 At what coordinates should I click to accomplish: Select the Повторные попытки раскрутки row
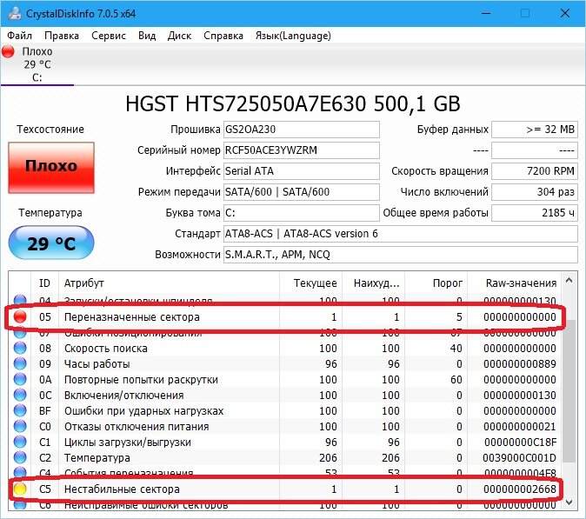(285, 380)
